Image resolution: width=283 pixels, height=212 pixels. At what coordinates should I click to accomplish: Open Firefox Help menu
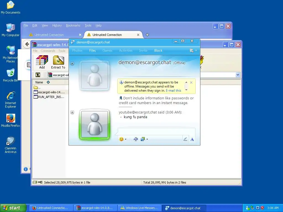98,25
